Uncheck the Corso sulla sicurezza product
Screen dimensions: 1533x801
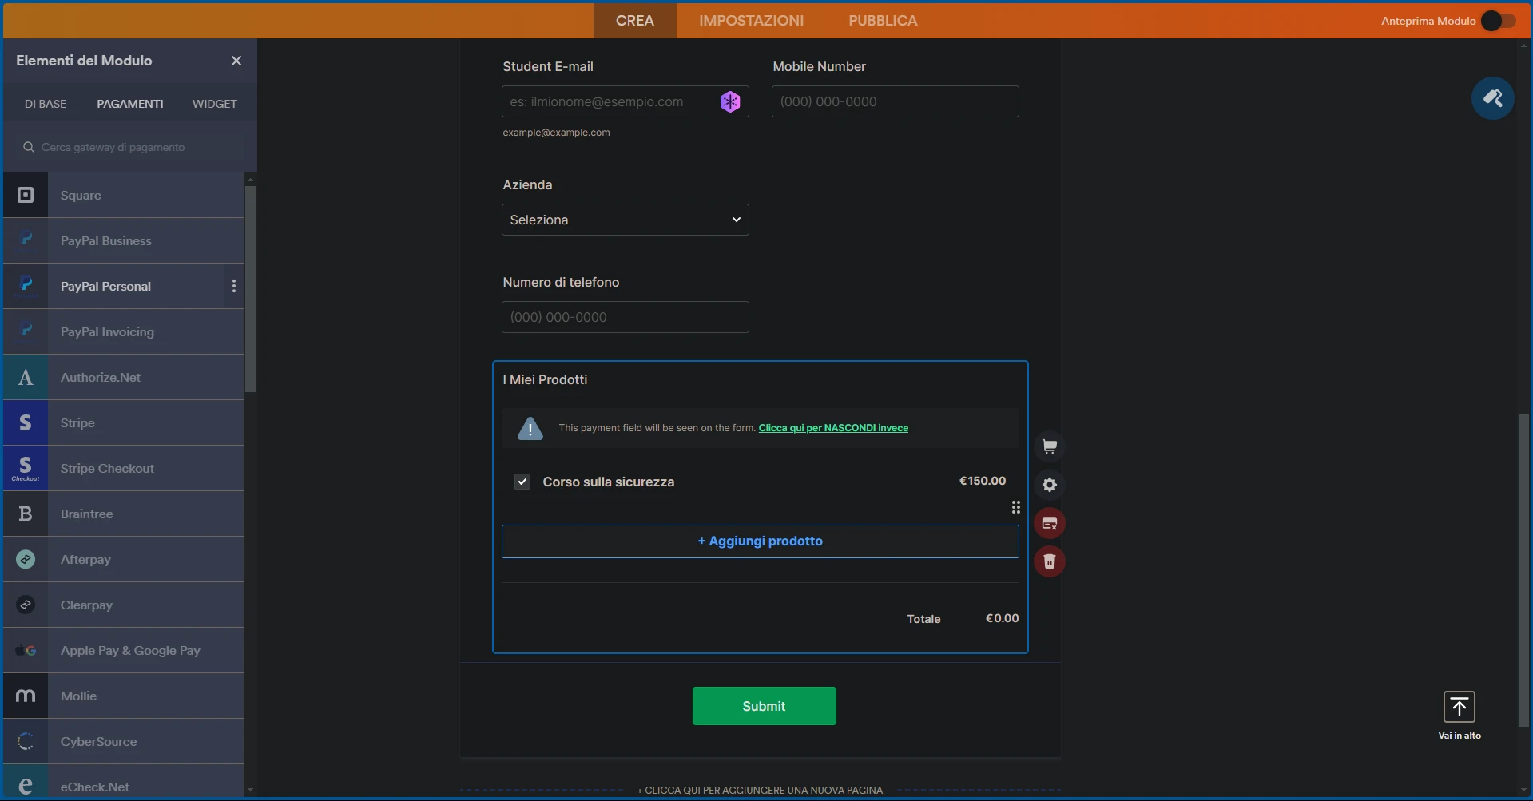point(522,482)
